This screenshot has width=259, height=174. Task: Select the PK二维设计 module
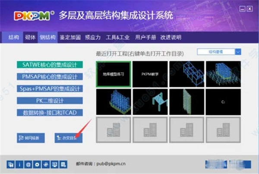[x=49, y=101]
